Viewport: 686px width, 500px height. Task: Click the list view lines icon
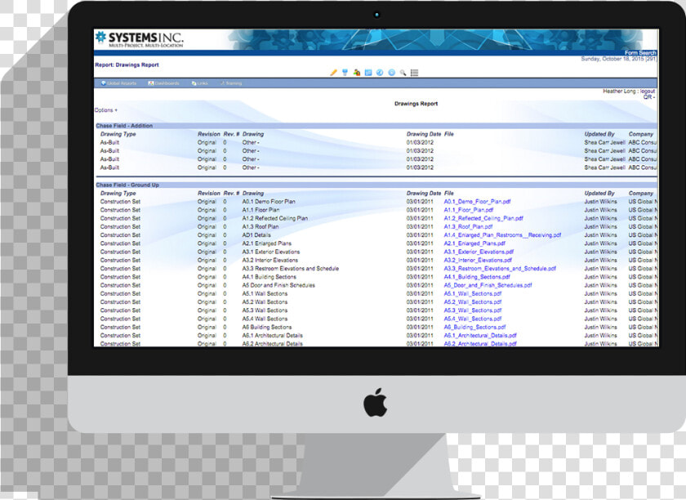point(415,73)
